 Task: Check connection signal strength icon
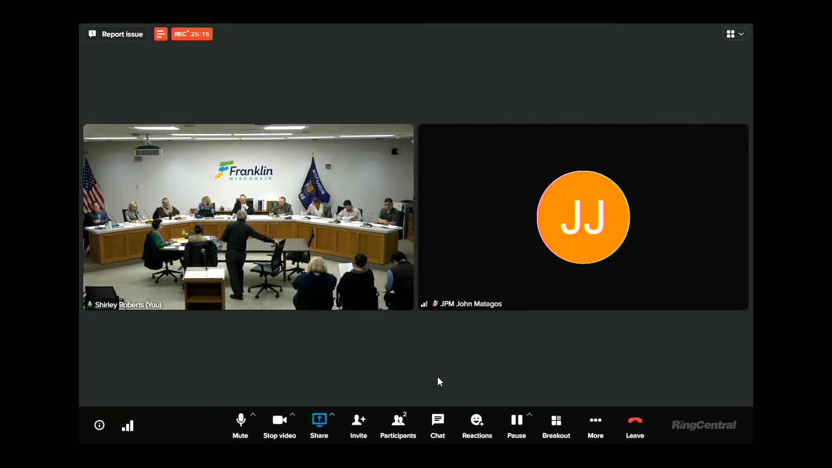[x=128, y=426]
